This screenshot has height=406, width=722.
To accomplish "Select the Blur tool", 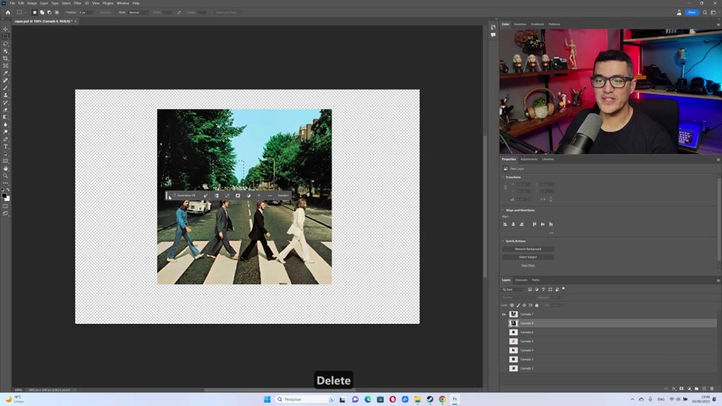I will click(x=6, y=124).
